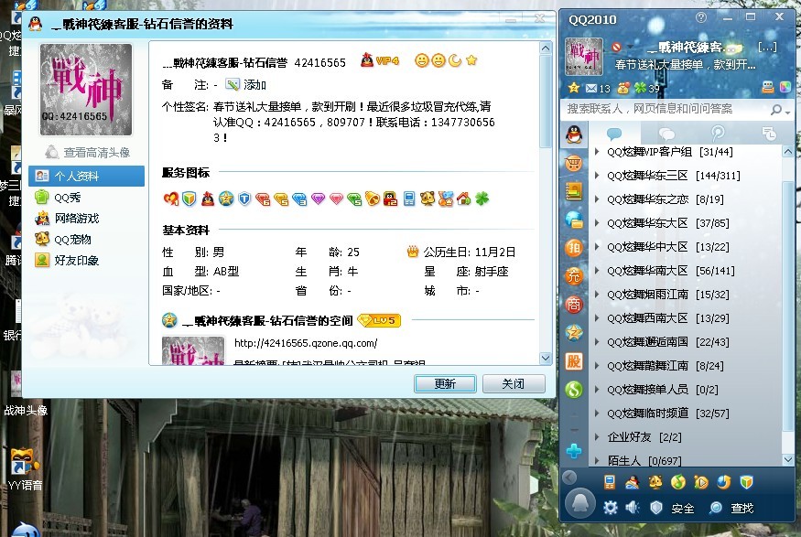Open contacts tab in QQ main panel

[x=614, y=134]
